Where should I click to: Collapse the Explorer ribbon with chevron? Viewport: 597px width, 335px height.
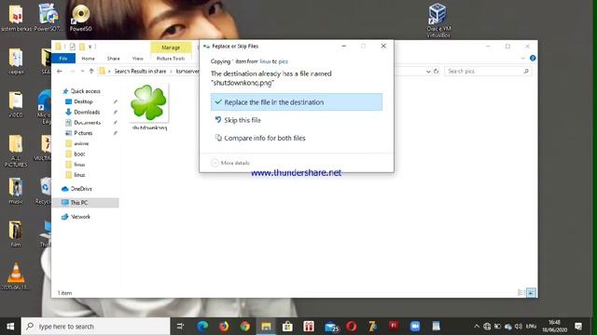click(522, 59)
